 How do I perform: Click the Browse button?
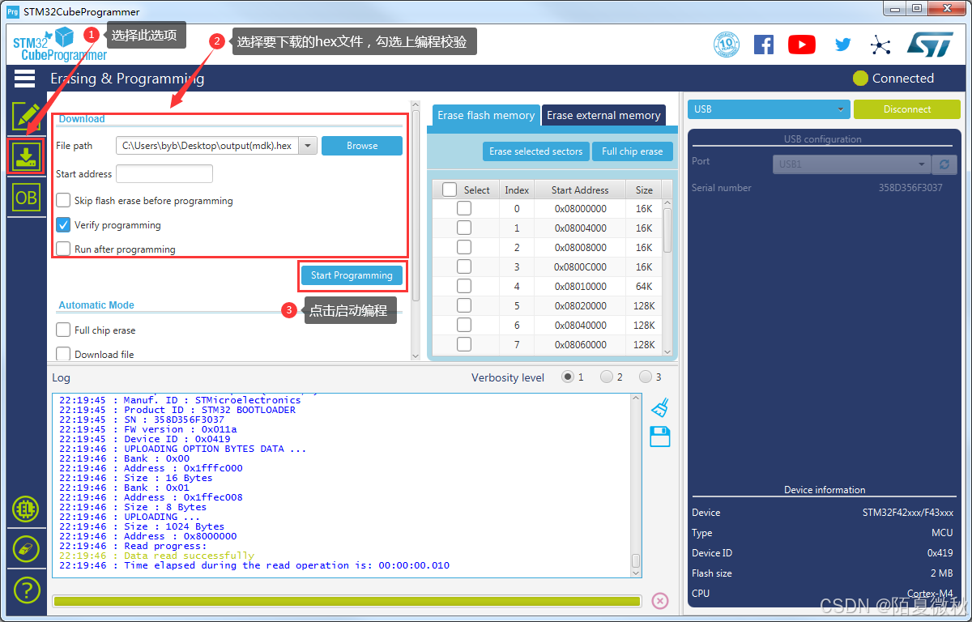362,146
